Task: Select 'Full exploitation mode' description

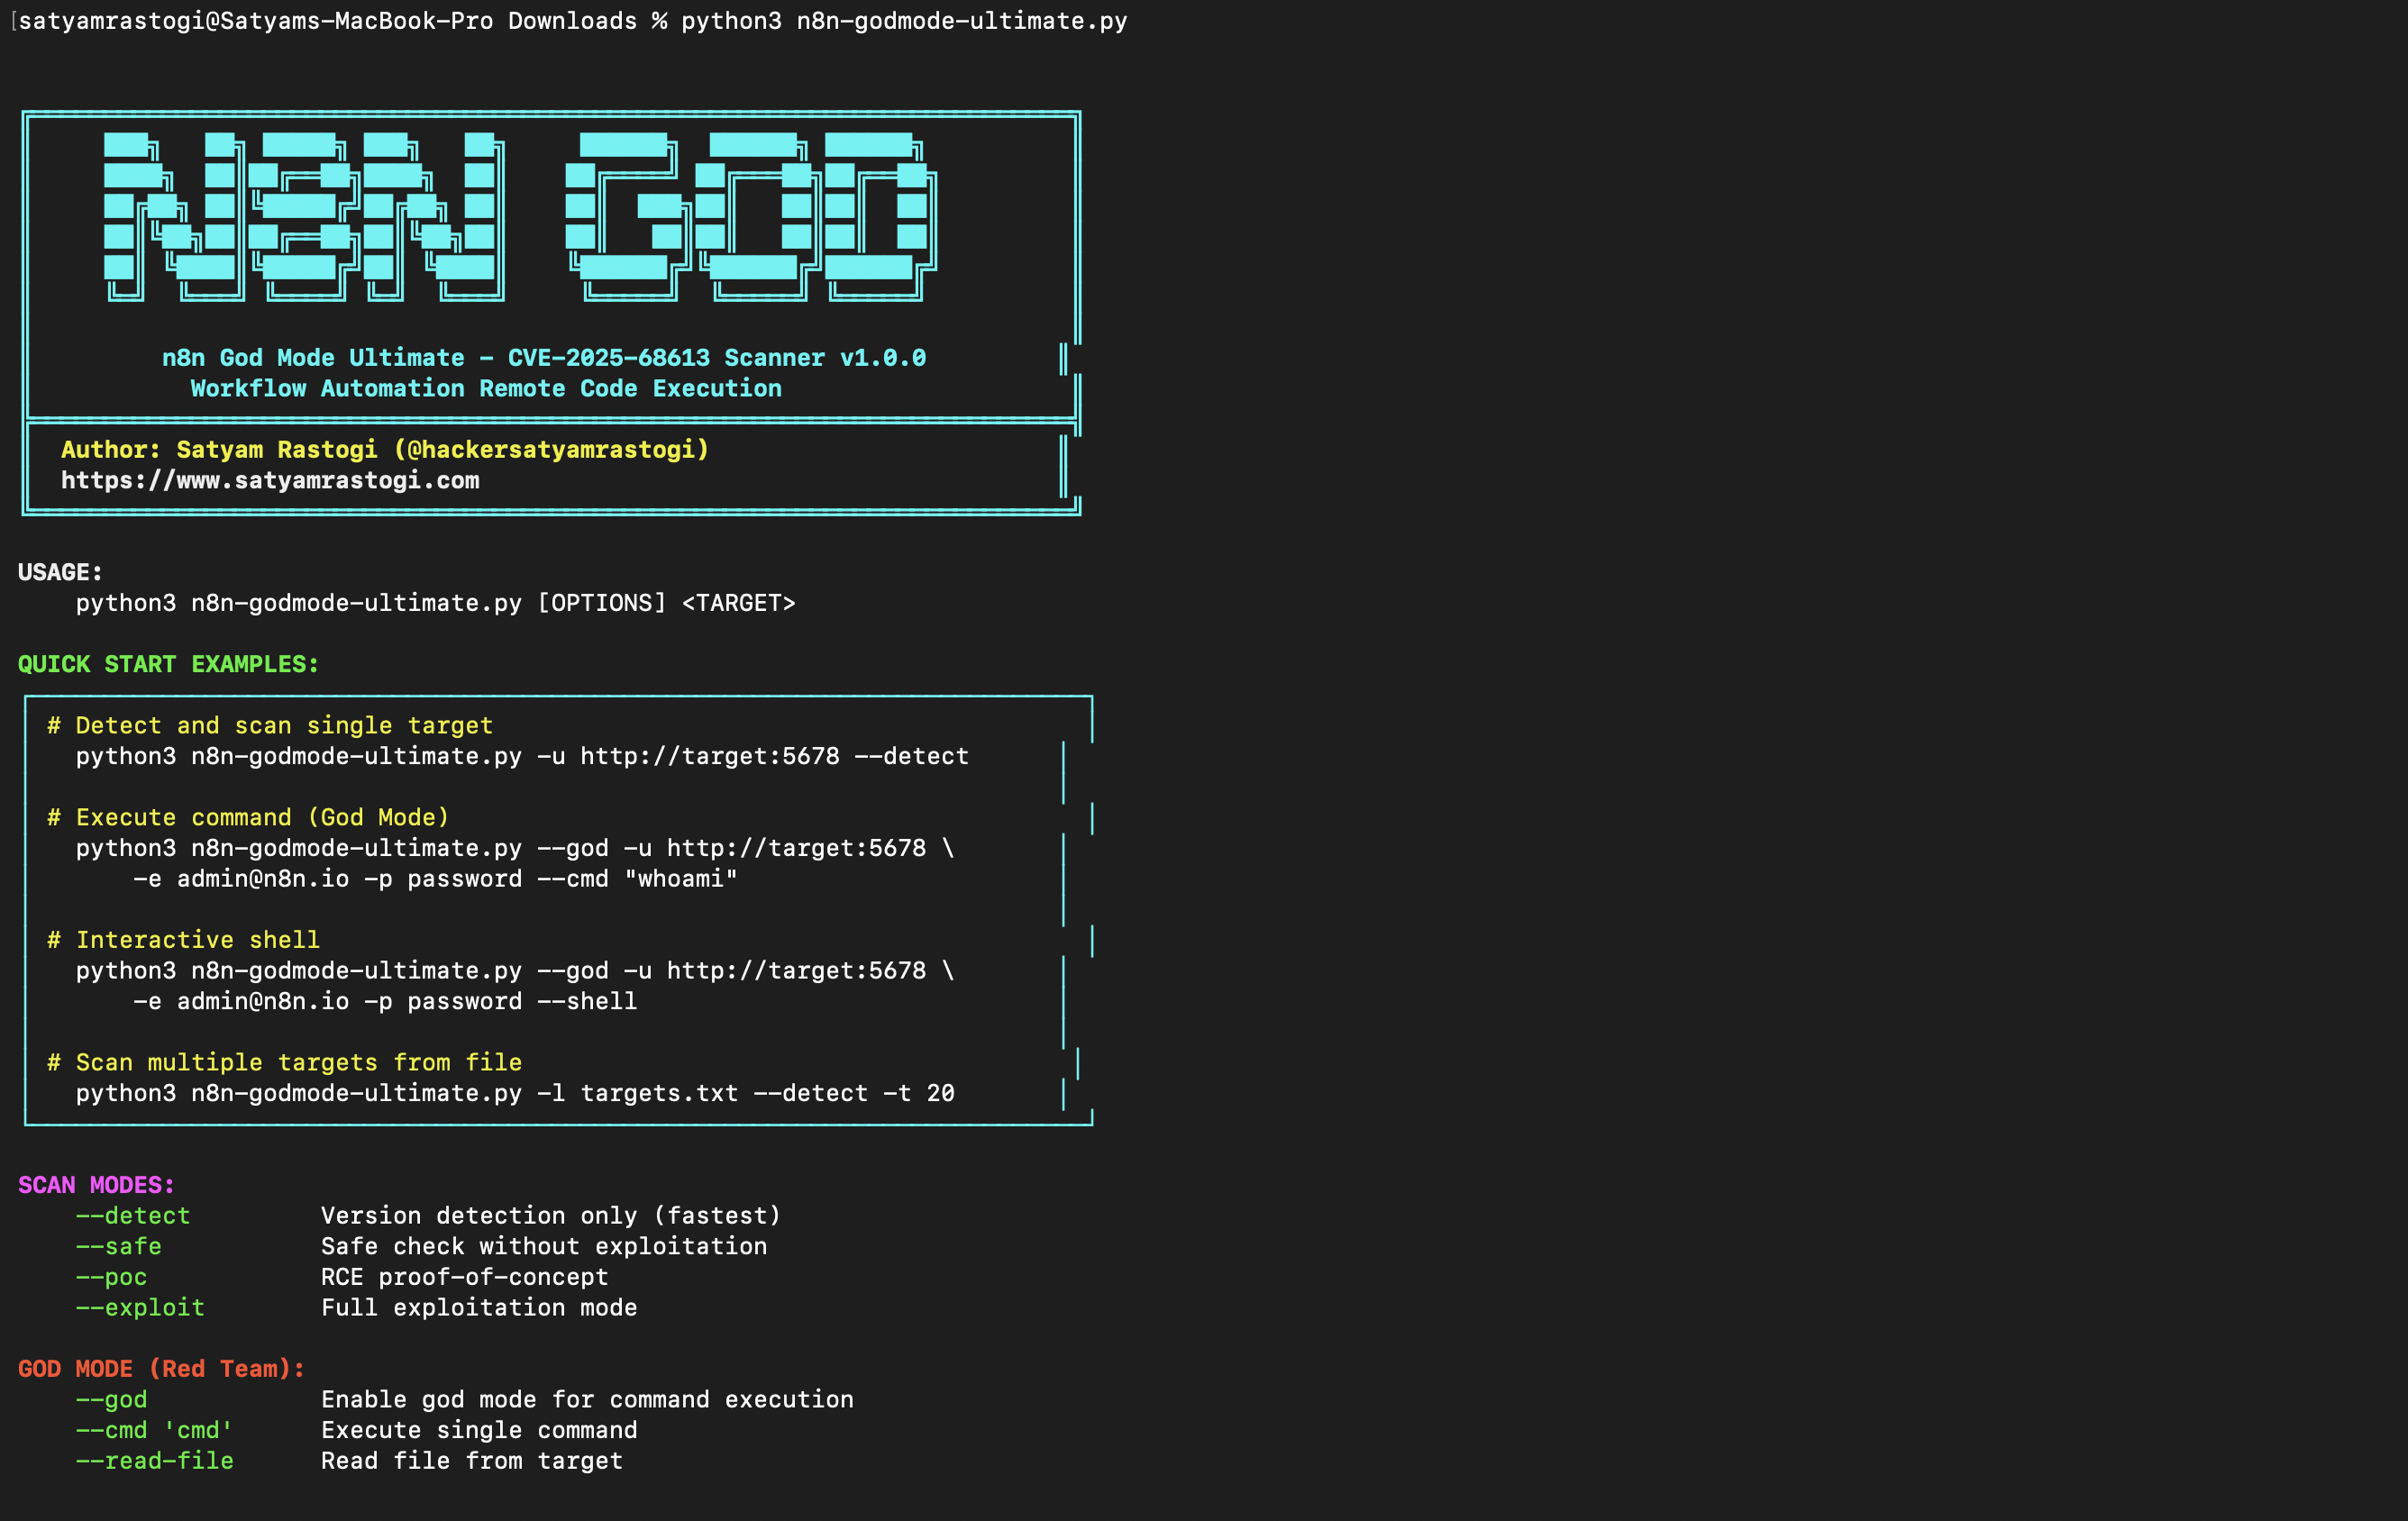Action: (x=479, y=1308)
